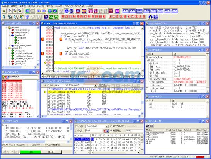Open the Help menu
The image size is (211, 159).
pos(90,6)
